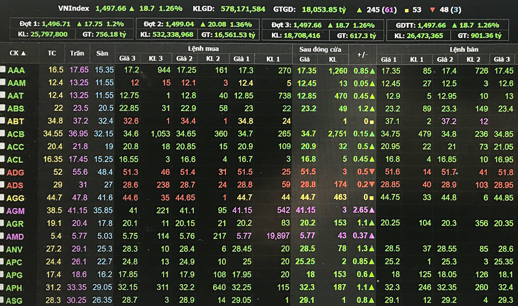Click the up triangle in Đợt 3 box

tap(330, 25)
